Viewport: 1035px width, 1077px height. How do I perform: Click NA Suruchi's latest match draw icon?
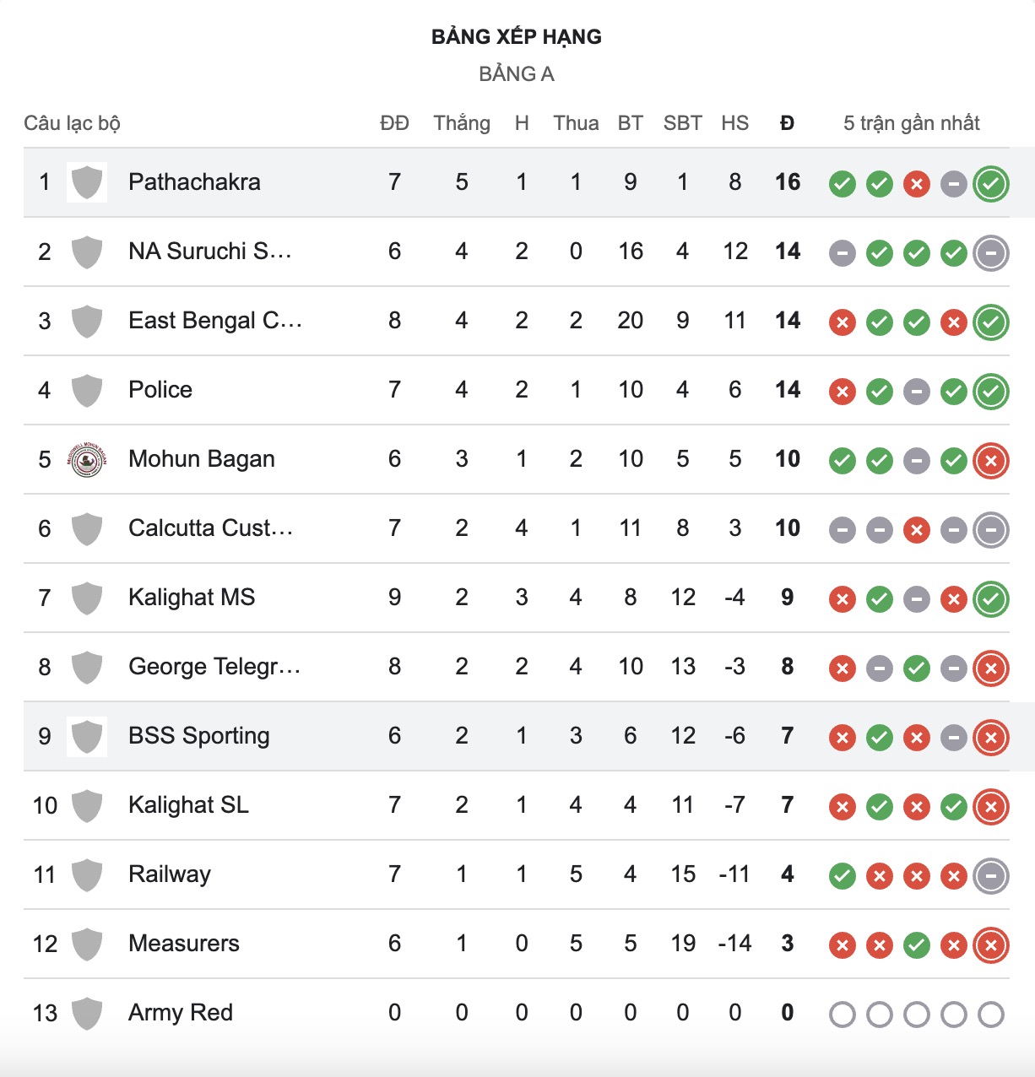[991, 252]
